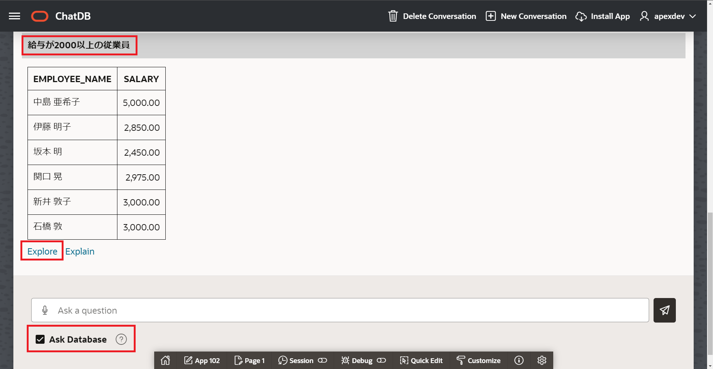This screenshot has width=713, height=369.
Task: Click the prompt text 給与が2000以上の従業員
Action: point(79,45)
